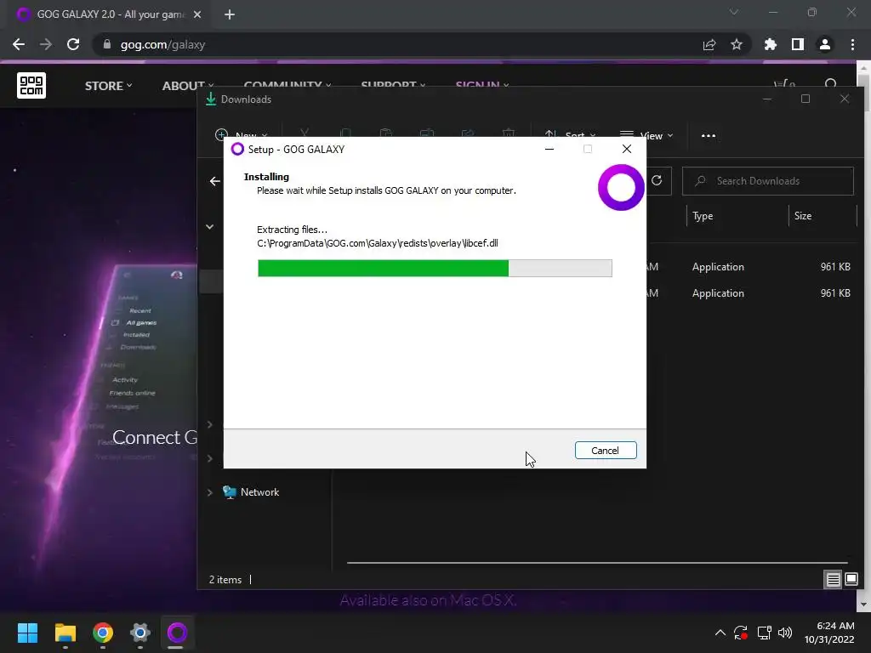Cancel the GOG GALAXY installation
The image size is (871, 653).
[606, 451]
